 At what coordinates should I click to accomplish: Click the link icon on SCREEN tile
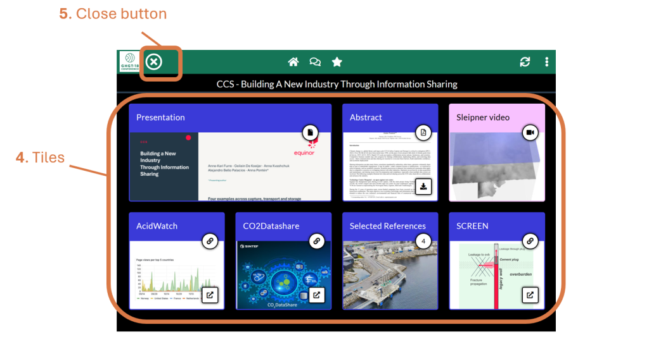(x=530, y=242)
